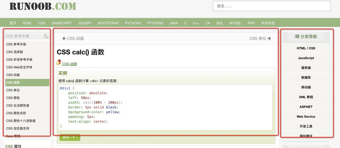This screenshot has height=148, width=340.
Task: Select CSS Web安全字体 in the sidebar
Action: (27, 67)
